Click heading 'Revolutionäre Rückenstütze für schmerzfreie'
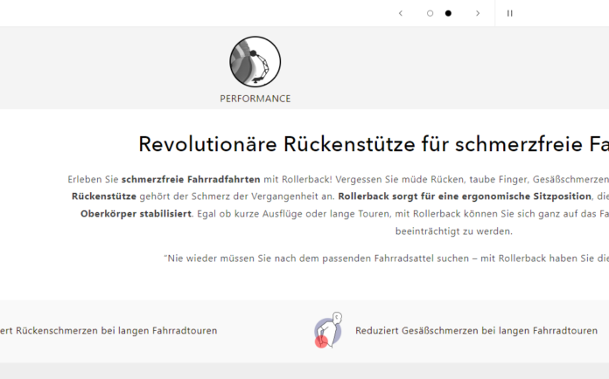The height and width of the screenshot is (379, 609). tap(360, 144)
